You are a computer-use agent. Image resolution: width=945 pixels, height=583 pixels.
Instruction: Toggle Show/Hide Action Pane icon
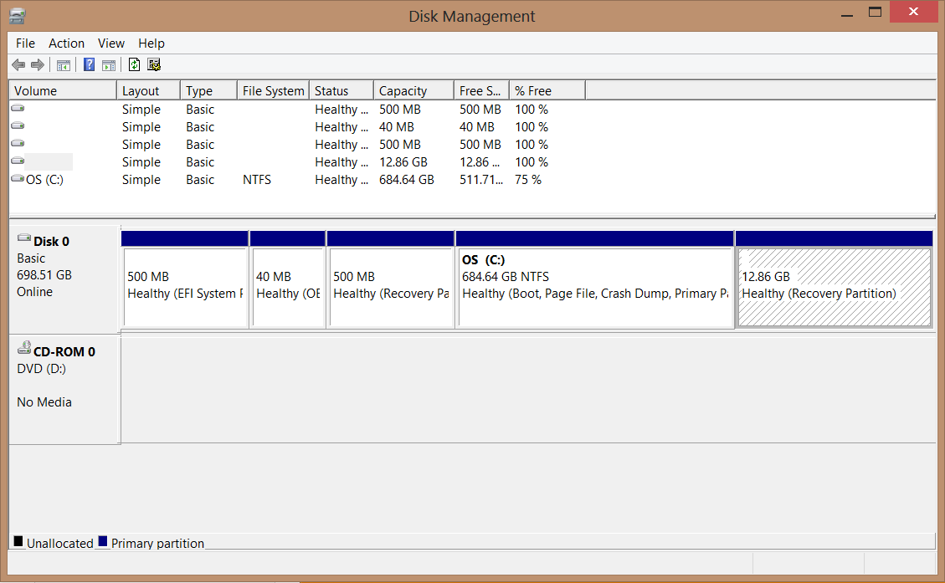[x=109, y=65]
